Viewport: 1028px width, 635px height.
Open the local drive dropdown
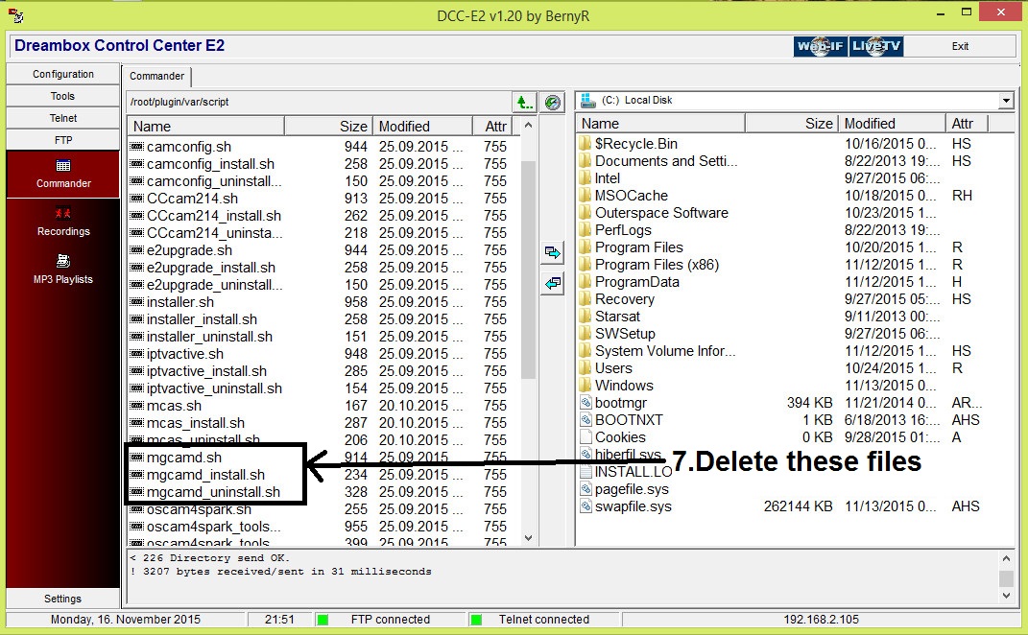coord(1006,101)
